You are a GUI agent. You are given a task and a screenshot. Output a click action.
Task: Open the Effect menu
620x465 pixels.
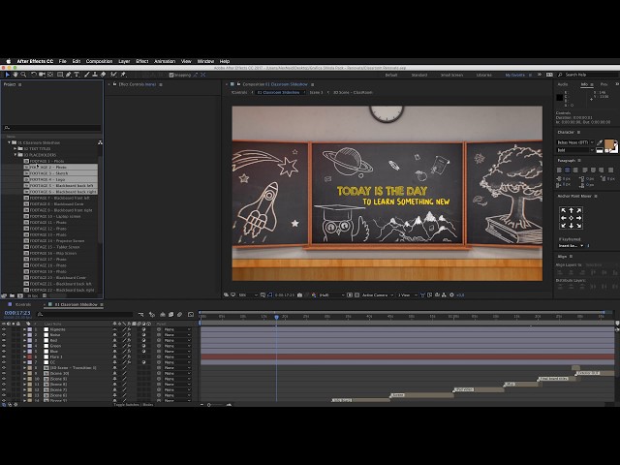tap(142, 61)
